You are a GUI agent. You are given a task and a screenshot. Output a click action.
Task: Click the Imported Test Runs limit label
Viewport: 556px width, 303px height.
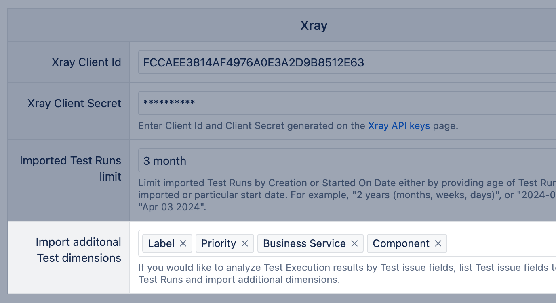71,168
